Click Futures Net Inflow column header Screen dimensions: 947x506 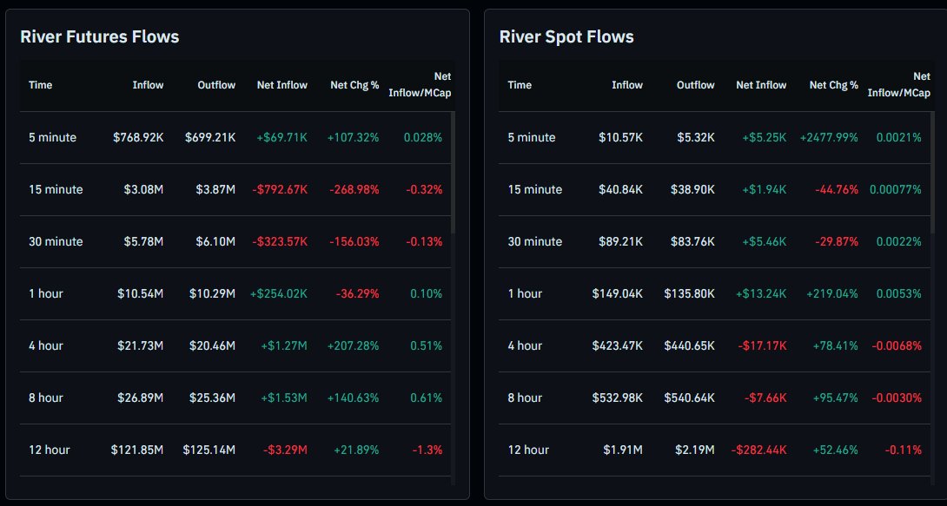281,85
